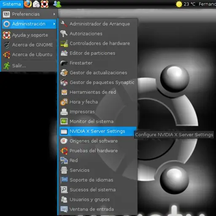Choose Acerca de GNOME

[x=29, y=45]
